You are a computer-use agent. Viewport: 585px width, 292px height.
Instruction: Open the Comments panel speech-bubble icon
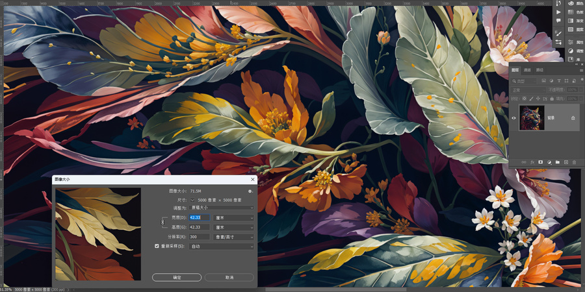click(x=558, y=21)
